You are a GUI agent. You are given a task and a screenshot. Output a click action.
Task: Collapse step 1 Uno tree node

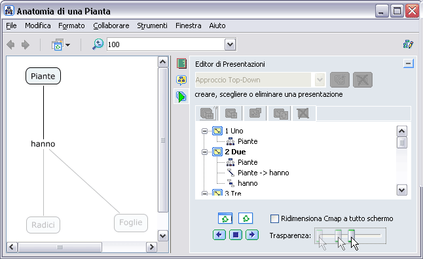click(204, 131)
